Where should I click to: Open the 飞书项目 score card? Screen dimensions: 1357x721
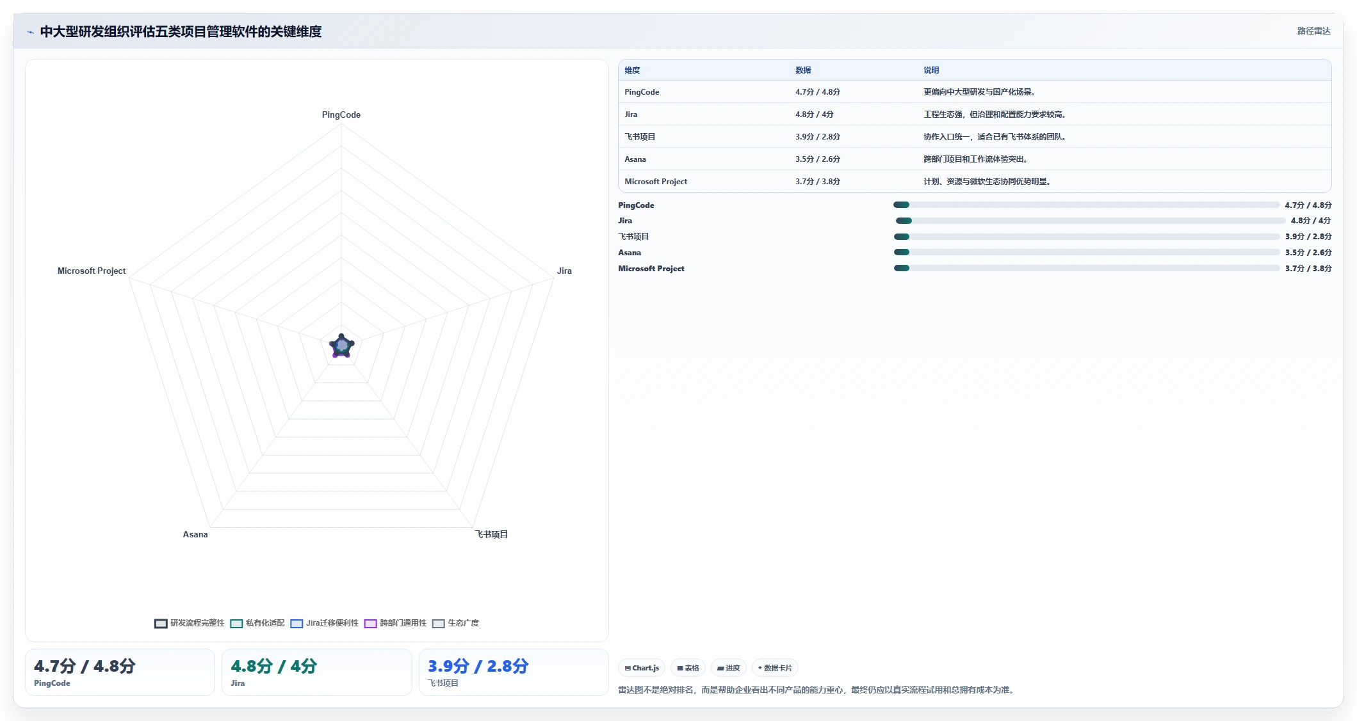513,672
